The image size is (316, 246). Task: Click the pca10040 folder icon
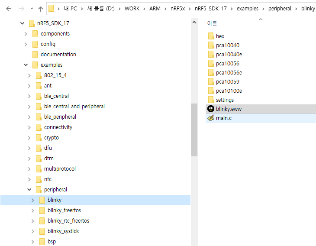click(x=211, y=45)
